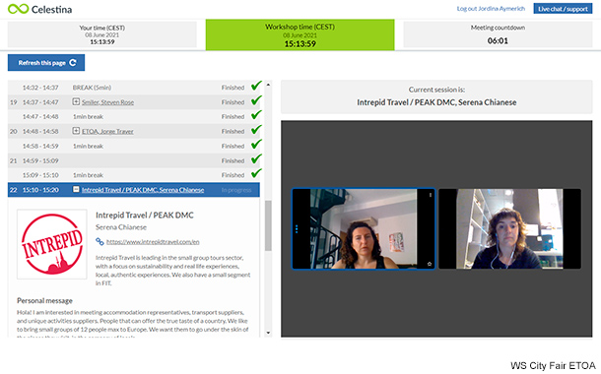Click the Current session is: heading
This screenshot has width=601, height=374.
pyautogui.click(x=436, y=90)
